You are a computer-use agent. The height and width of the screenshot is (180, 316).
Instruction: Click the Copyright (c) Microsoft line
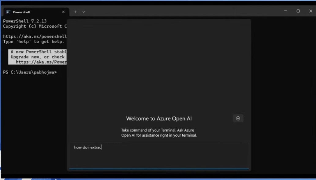point(34,26)
